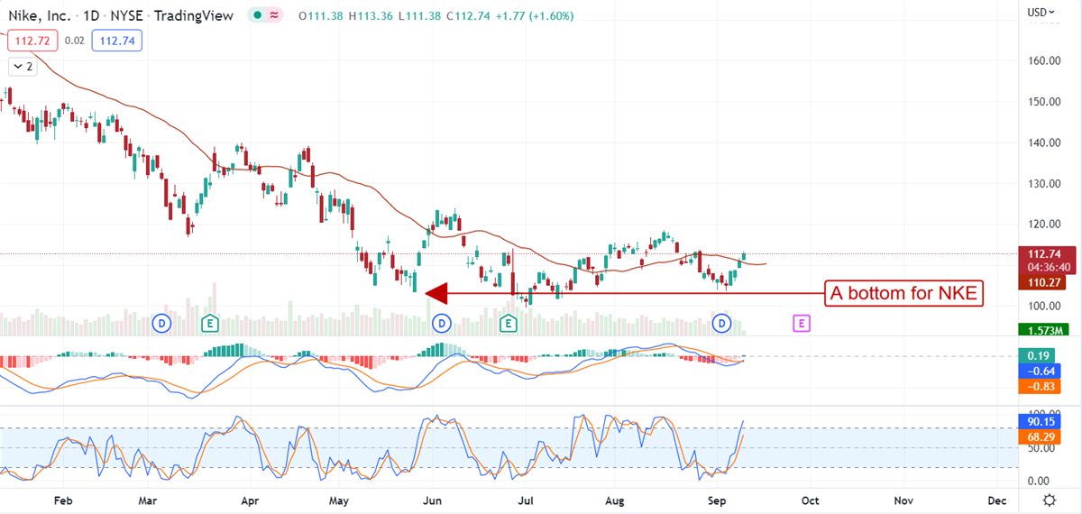Click Jun on the time axis
The height and width of the screenshot is (514, 1082).
click(433, 500)
